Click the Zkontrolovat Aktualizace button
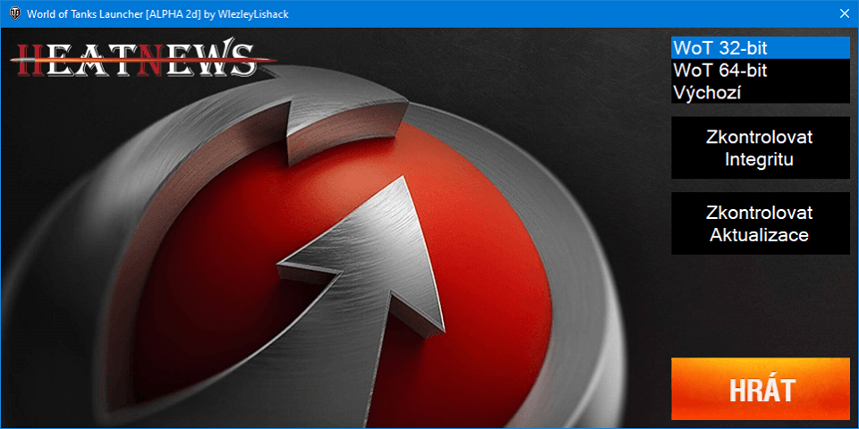The image size is (859, 429). (761, 223)
